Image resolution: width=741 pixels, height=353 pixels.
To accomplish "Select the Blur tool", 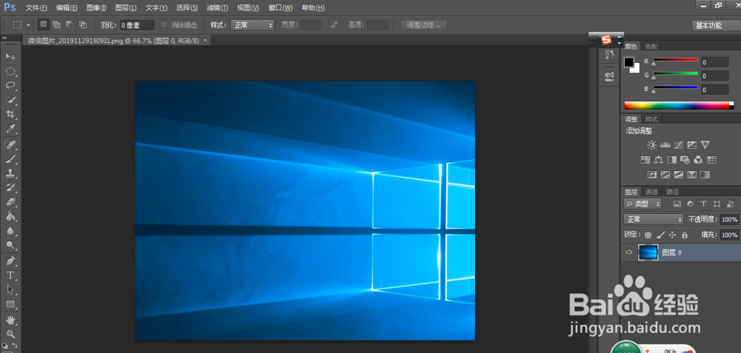I will coord(10,231).
